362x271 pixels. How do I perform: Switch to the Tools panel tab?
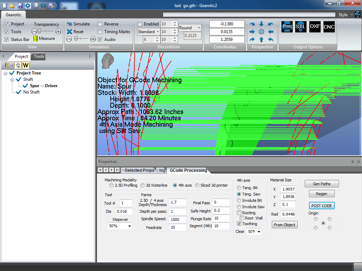click(39, 56)
